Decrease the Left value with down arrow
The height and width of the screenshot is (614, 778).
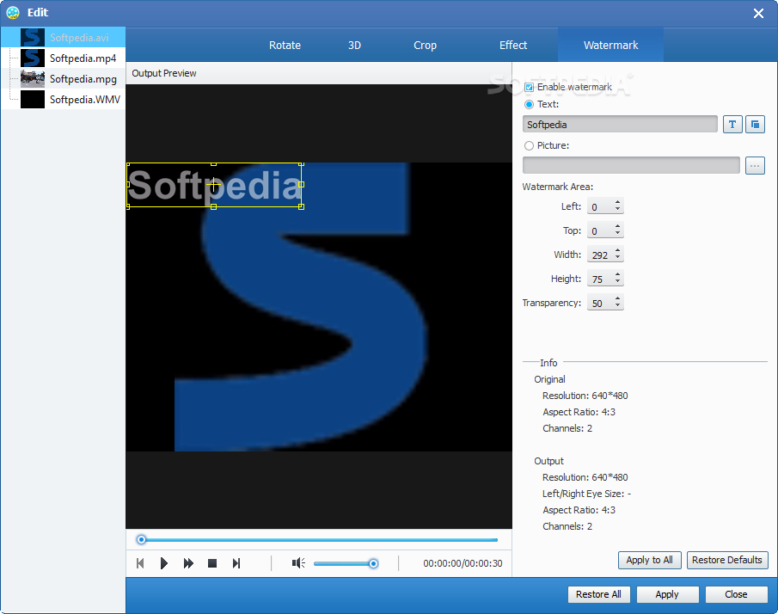tap(618, 209)
